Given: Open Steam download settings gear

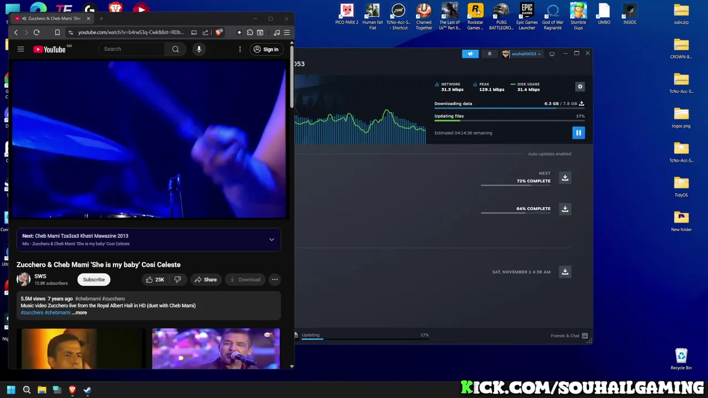Looking at the screenshot, I should pos(580,86).
